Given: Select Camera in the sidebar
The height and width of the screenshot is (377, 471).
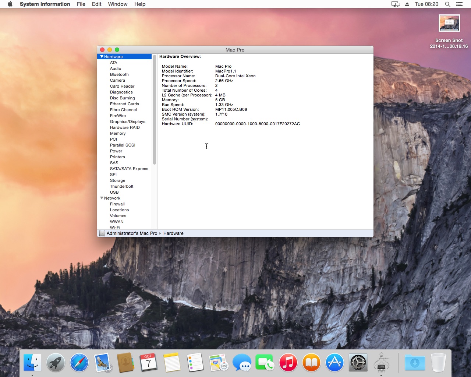Looking at the screenshot, I should click(117, 80).
